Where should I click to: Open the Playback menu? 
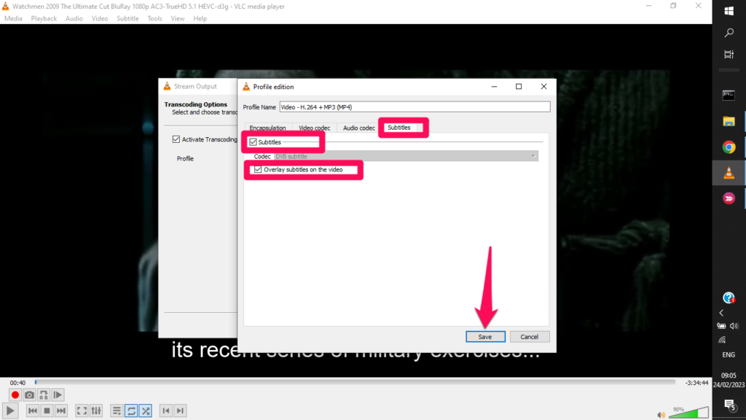click(44, 18)
